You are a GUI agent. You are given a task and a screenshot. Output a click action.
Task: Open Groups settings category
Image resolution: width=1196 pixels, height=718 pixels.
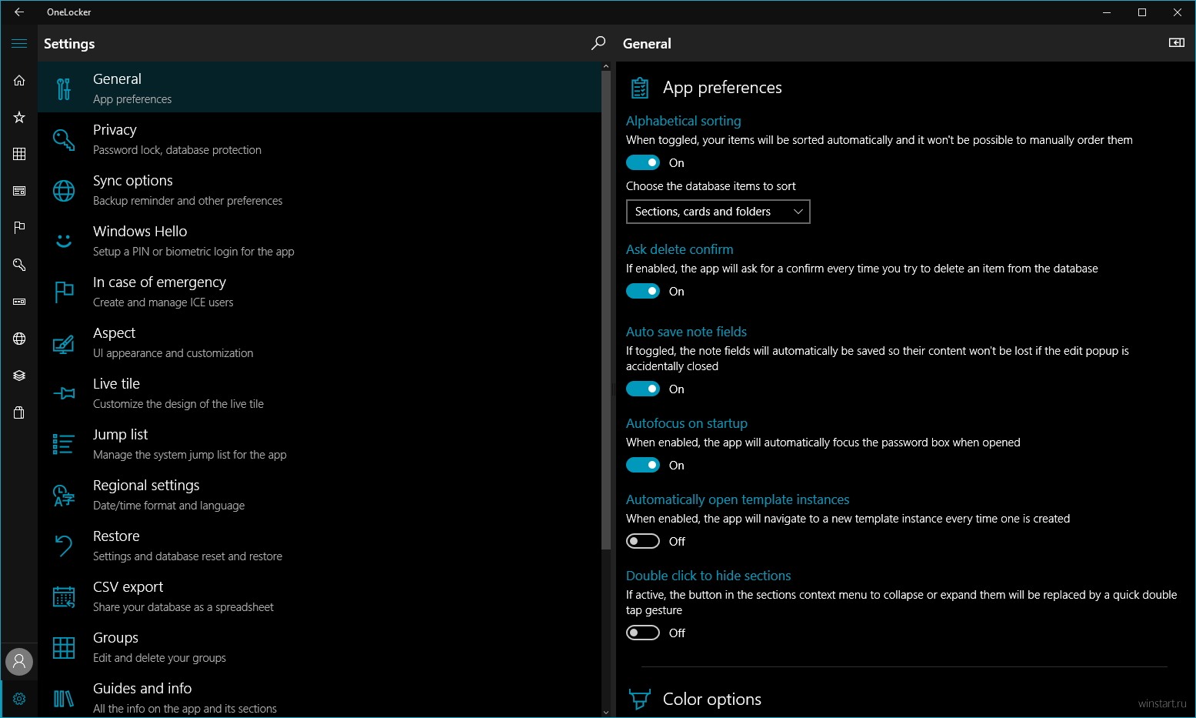click(x=319, y=646)
